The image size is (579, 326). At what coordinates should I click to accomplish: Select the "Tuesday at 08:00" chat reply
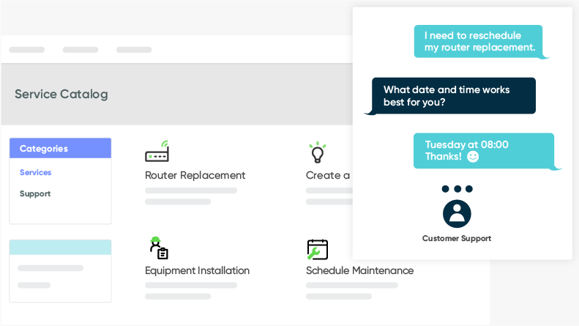click(483, 151)
